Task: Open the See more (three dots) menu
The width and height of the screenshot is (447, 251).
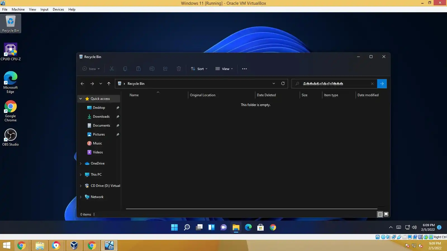Action: [x=244, y=69]
